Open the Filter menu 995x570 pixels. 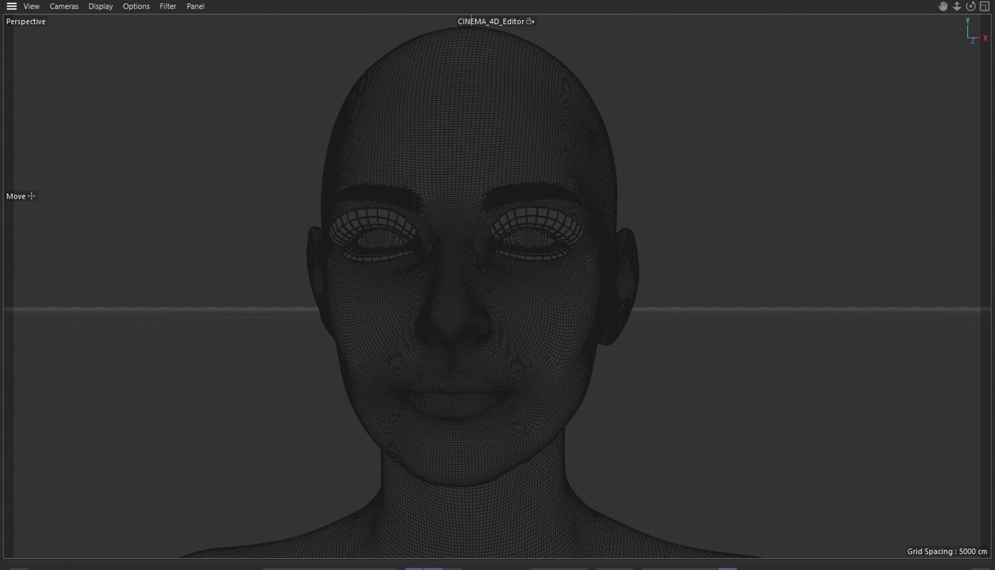168,6
